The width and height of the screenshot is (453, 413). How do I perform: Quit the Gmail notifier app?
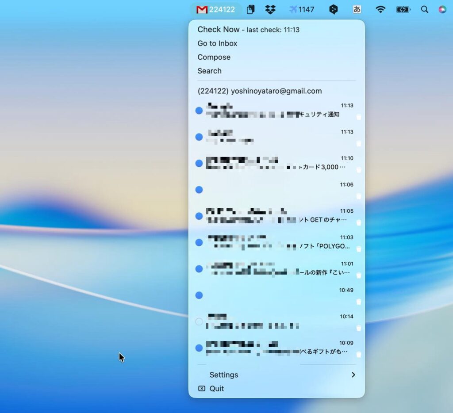[216, 388]
